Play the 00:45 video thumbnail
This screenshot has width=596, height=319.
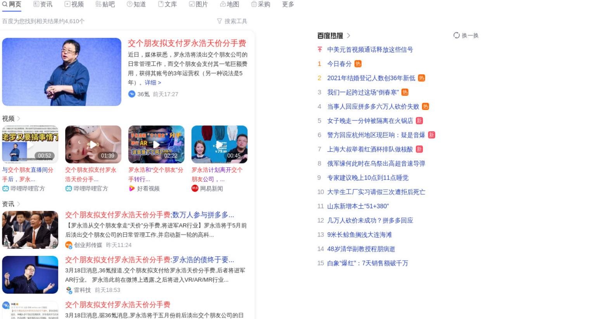coord(220,144)
